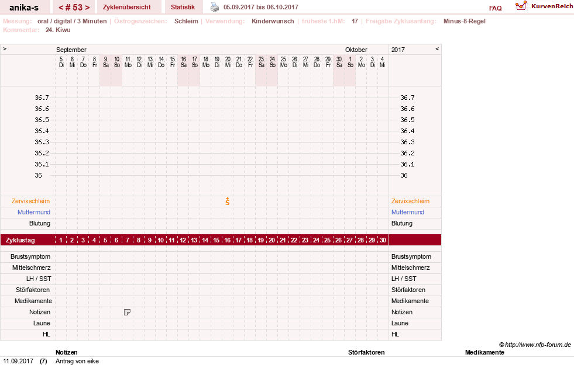574x375 pixels.
Task: Select cycle day 16 in Zyklustag bar
Action: point(228,240)
